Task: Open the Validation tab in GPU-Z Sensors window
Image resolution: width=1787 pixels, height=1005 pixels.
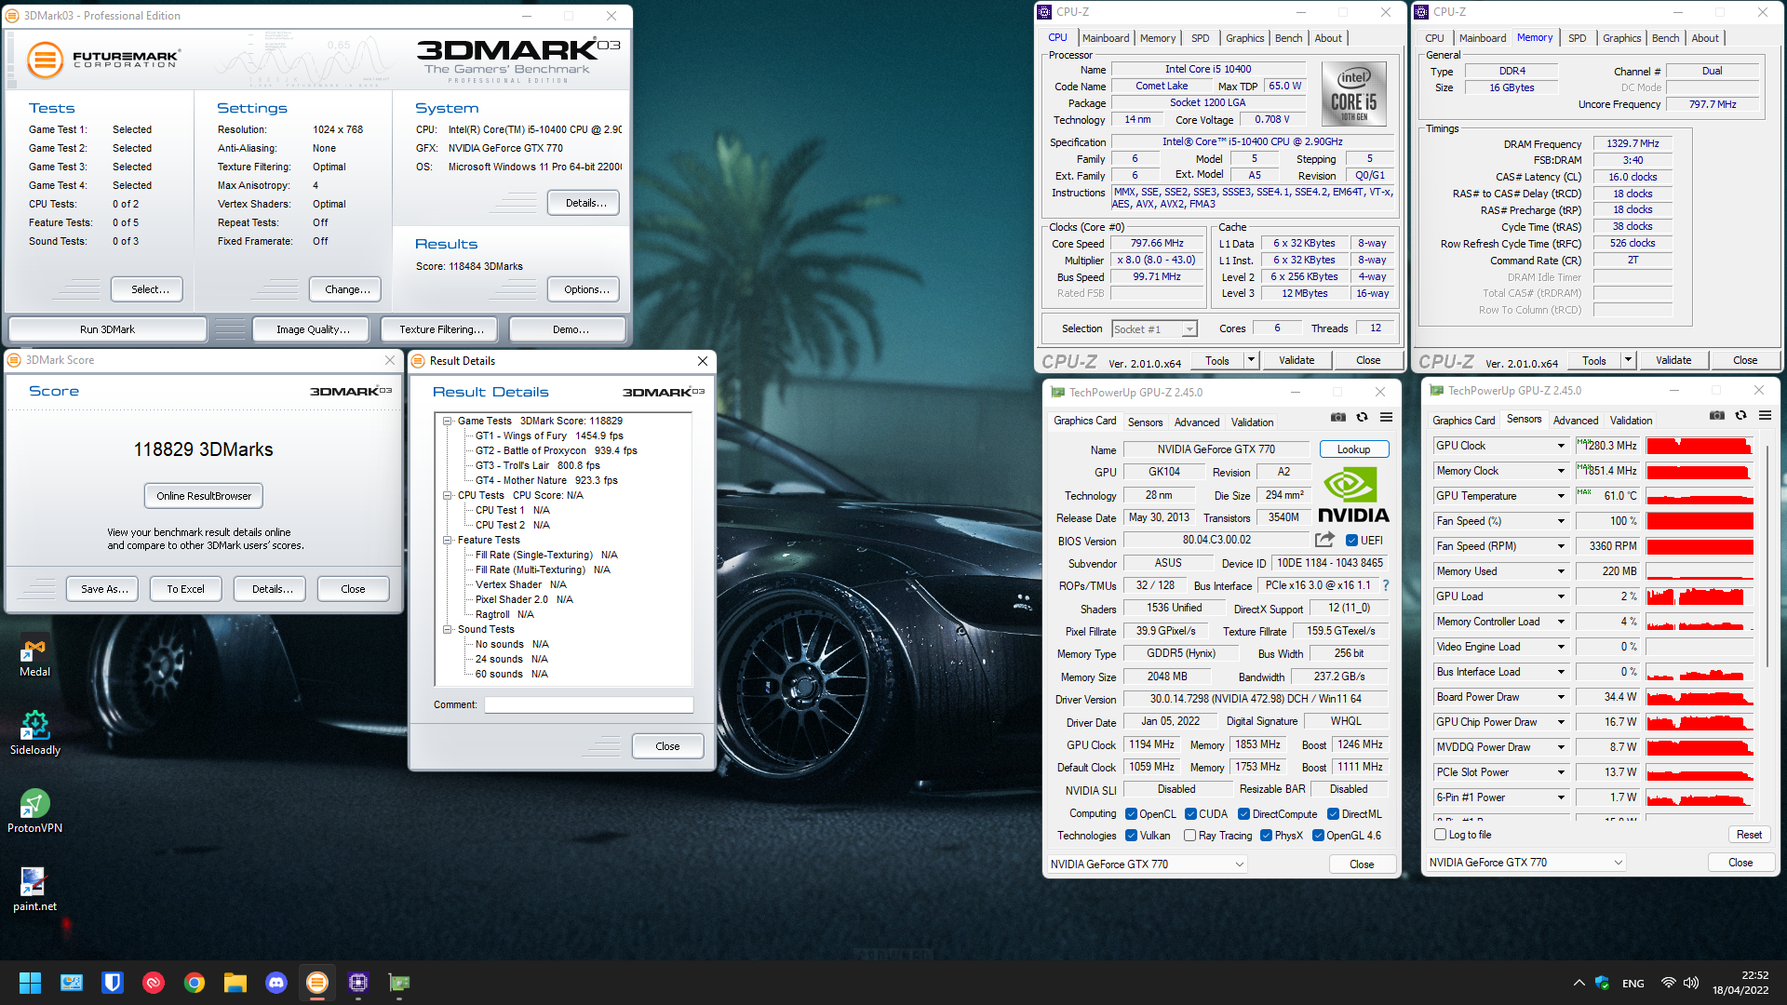Action: pos(1631,421)
